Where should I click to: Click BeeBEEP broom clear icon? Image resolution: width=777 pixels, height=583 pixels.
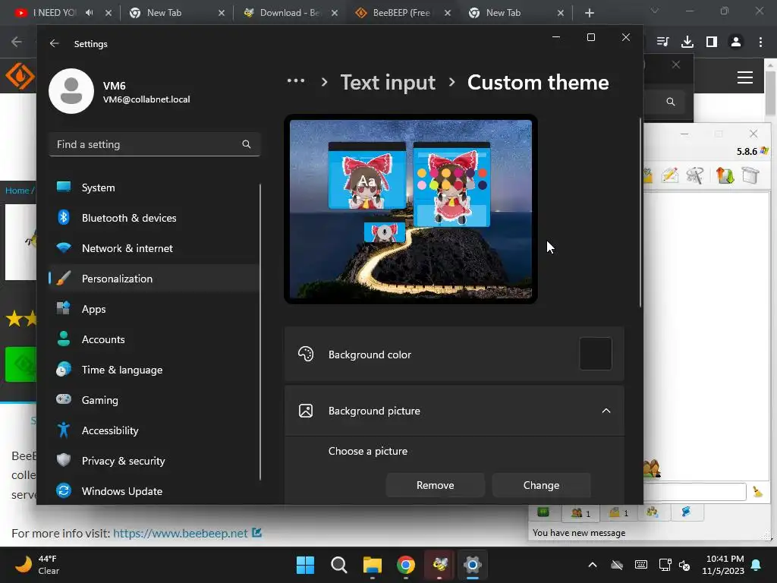click(757, 491)
